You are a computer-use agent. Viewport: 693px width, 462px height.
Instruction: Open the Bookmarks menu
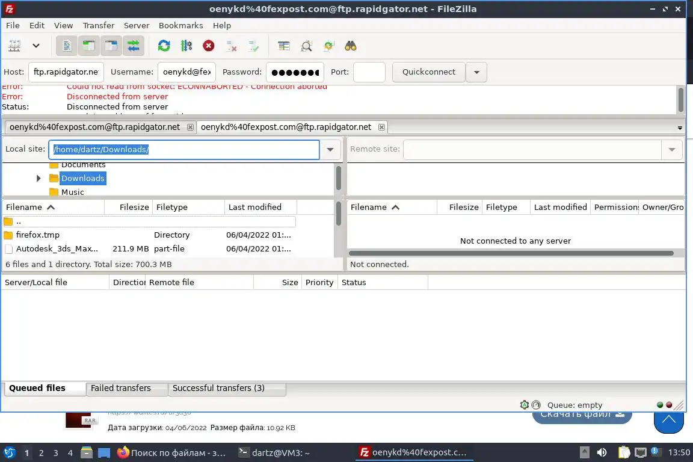click(x=180, y=25)
